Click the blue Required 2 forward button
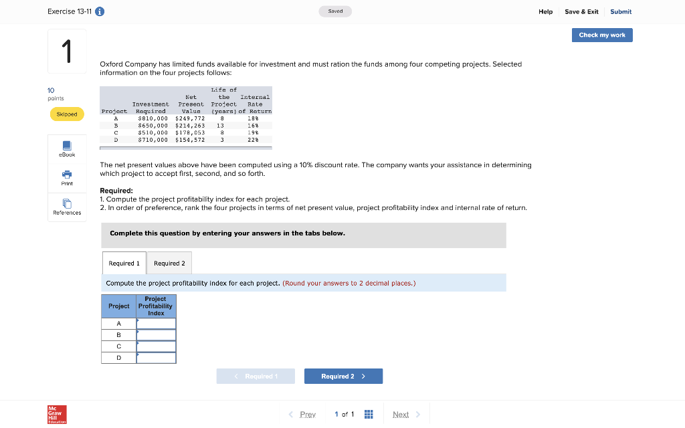685x428 pixels. click(x=343, y=376)
